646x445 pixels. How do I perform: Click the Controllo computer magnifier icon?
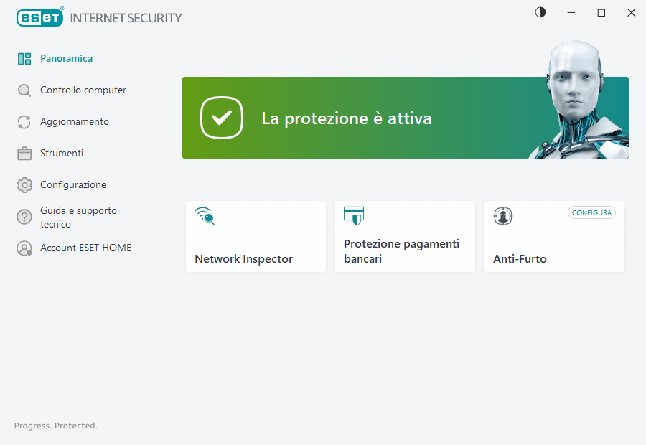point(24,90)
